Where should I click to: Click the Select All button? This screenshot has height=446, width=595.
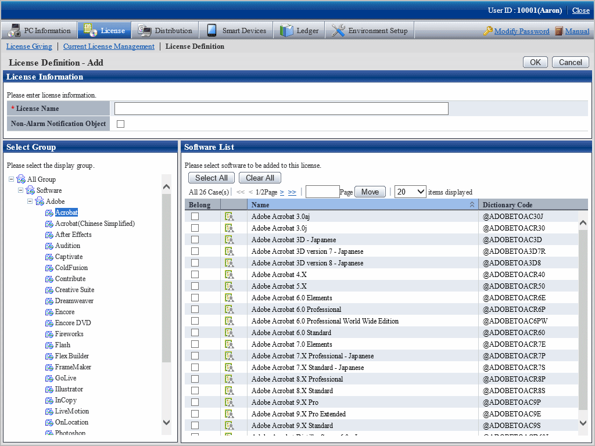click(212, 178)
